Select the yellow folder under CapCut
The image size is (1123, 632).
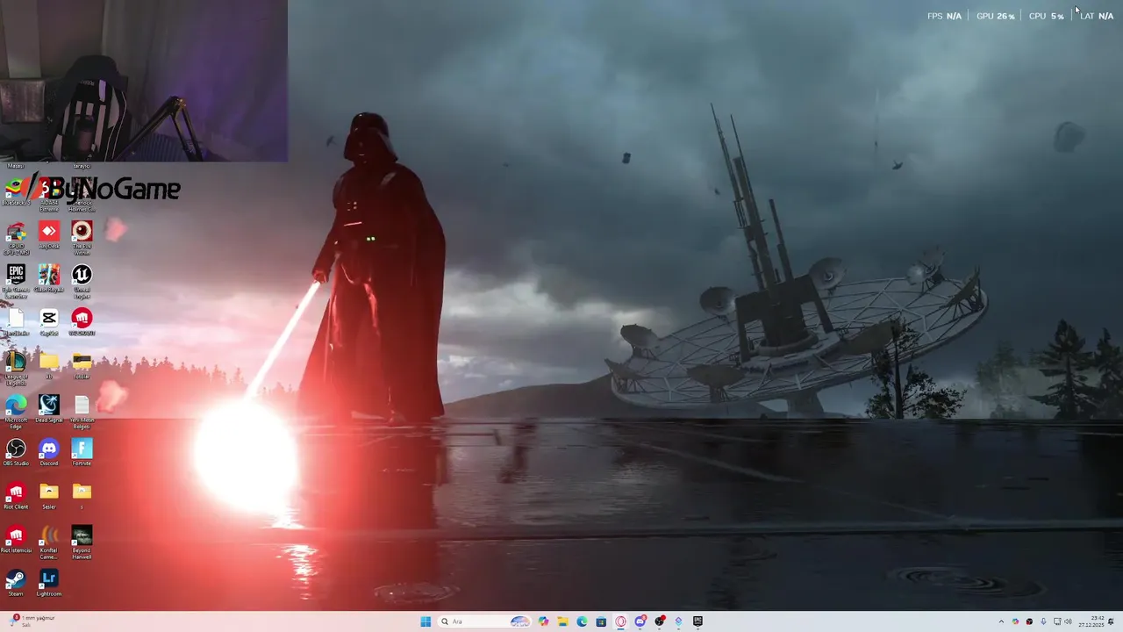(x=49, y=365)
